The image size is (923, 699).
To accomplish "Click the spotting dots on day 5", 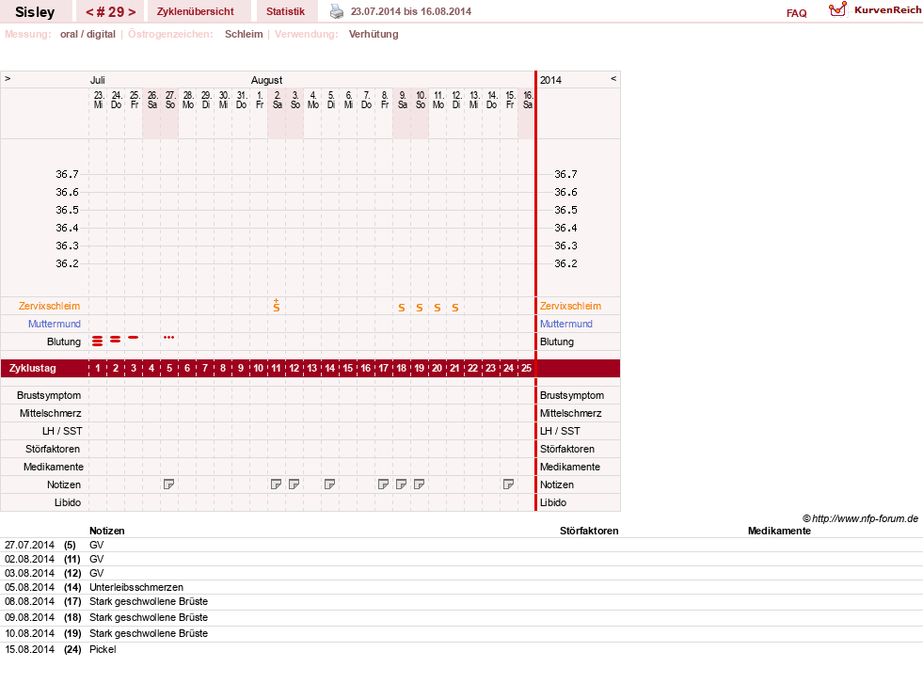I will 169,337.
